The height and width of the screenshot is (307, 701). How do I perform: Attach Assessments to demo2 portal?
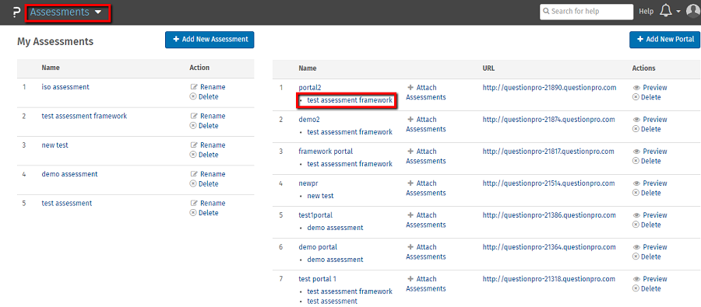[425, 124]
